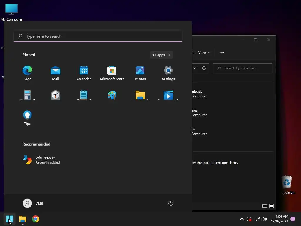
Task: Open the VM6 user account menu
Action: [x=33, y=203]
